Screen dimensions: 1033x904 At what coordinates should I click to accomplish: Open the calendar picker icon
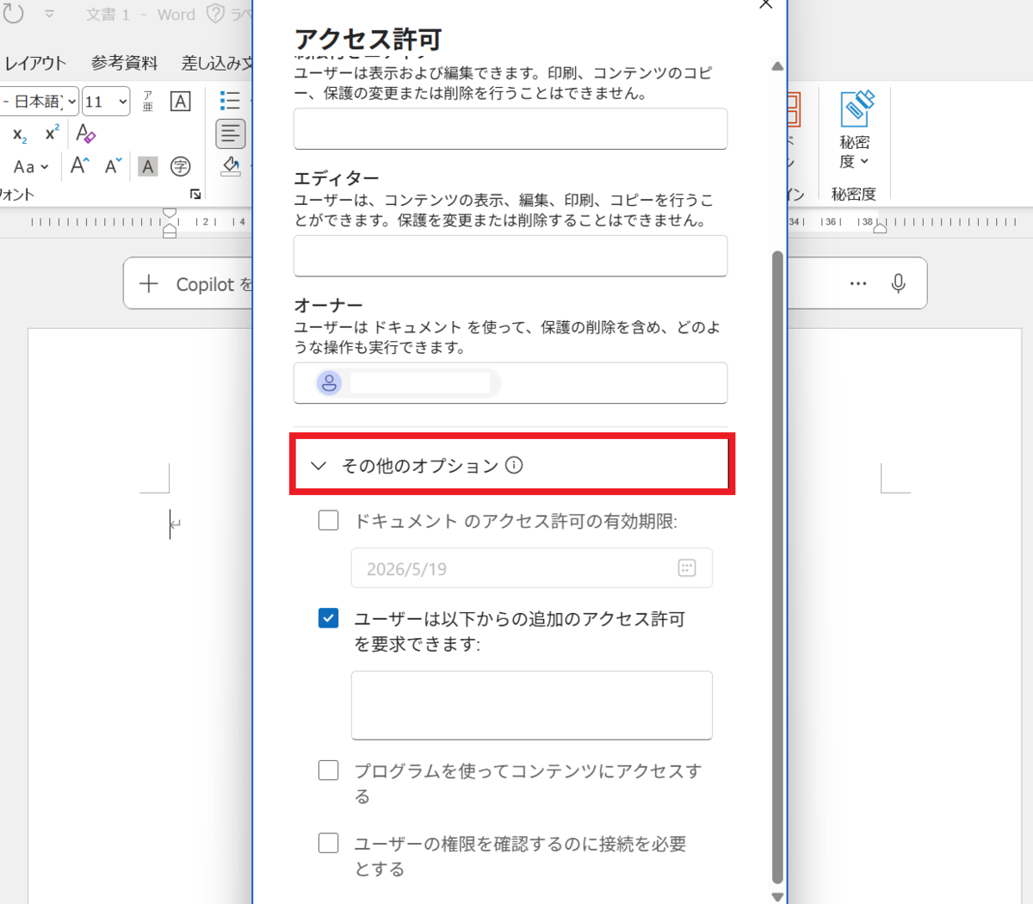686,567
